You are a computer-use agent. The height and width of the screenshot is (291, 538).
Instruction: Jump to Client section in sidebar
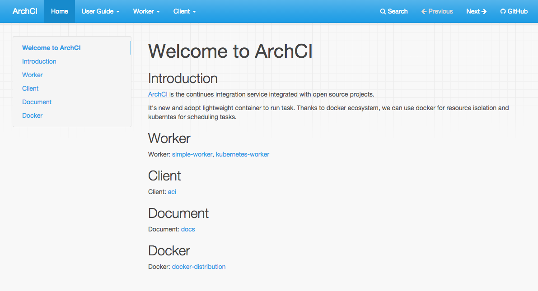coord(30,88)
